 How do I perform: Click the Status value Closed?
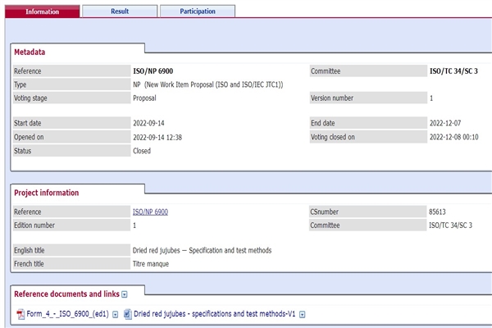coord(142,151)
